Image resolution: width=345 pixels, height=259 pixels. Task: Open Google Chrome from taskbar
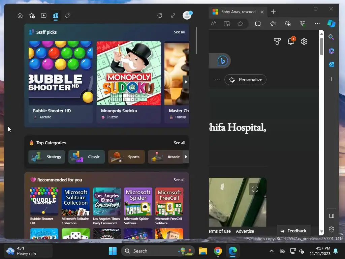(x=218, y=251)
